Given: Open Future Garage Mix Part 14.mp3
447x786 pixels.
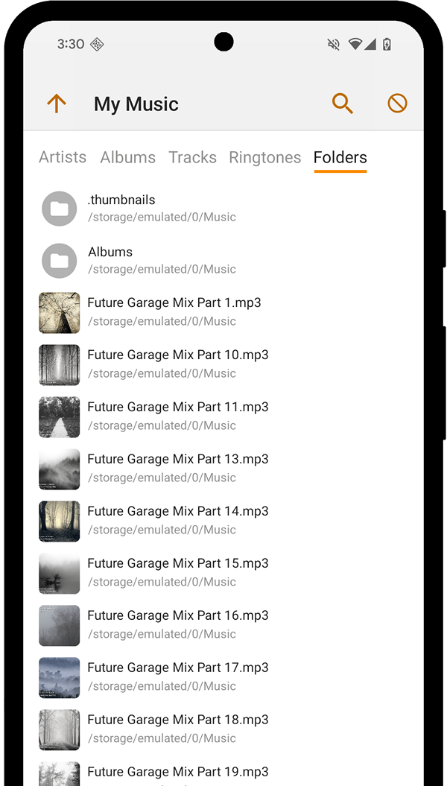Looking at the screenshot, I should (x=177, y=520).
